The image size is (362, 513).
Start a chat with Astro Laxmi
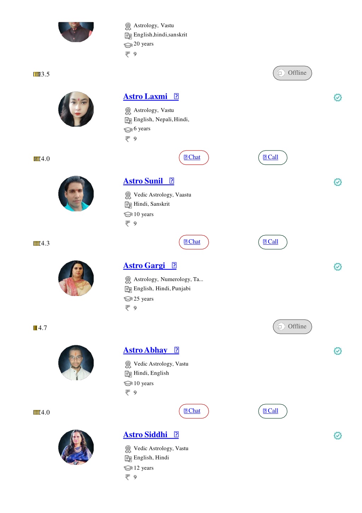click(x=194, y=158)
